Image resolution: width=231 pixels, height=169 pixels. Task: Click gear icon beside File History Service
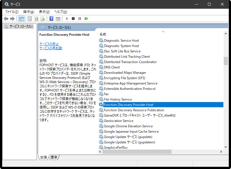[x=101, y=99]
